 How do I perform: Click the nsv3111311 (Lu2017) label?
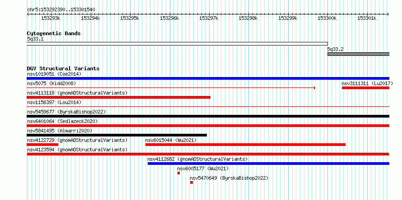pyautogui.click(x=367, y=83)
